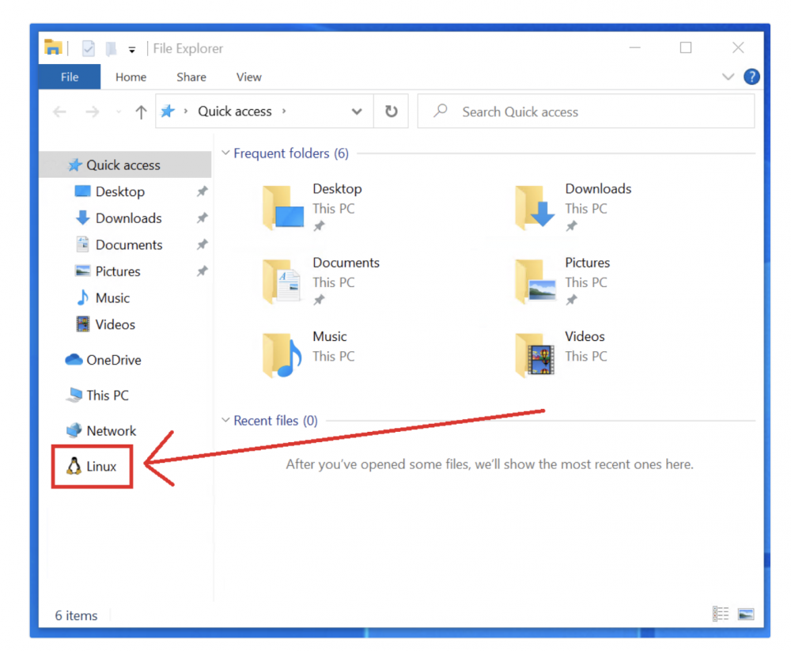Screen dimensions: 791x651
Task: Refresh the Quick access view
Action: tap(391, 112)
